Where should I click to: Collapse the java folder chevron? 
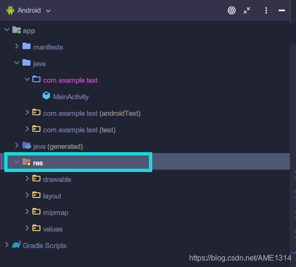pos(17,63)
